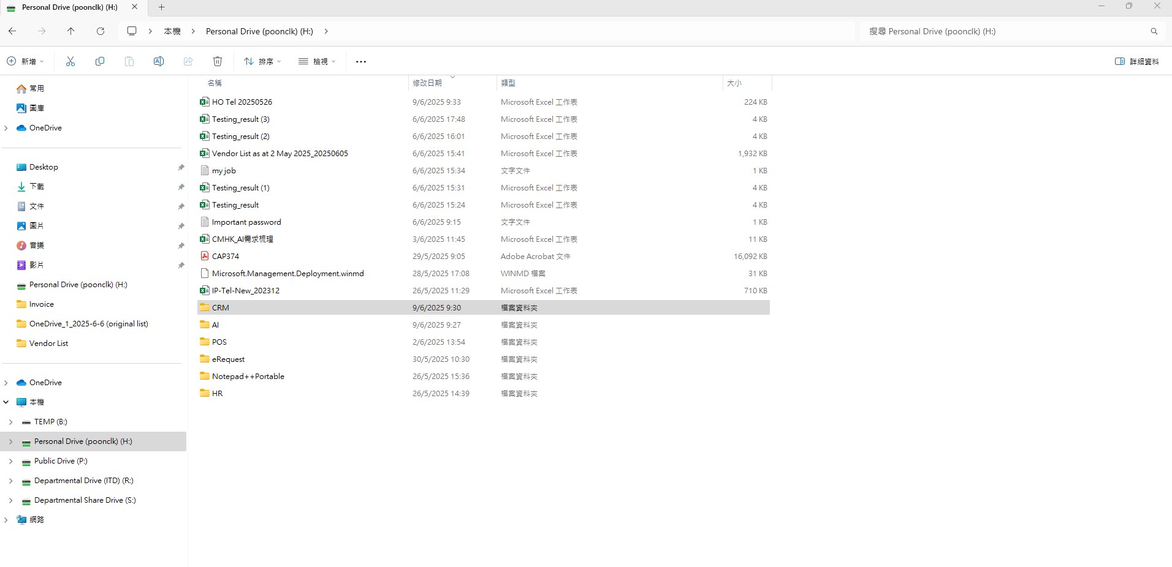
Task: Click the Copy icon in toolbar
Action: tap(100, 61)
